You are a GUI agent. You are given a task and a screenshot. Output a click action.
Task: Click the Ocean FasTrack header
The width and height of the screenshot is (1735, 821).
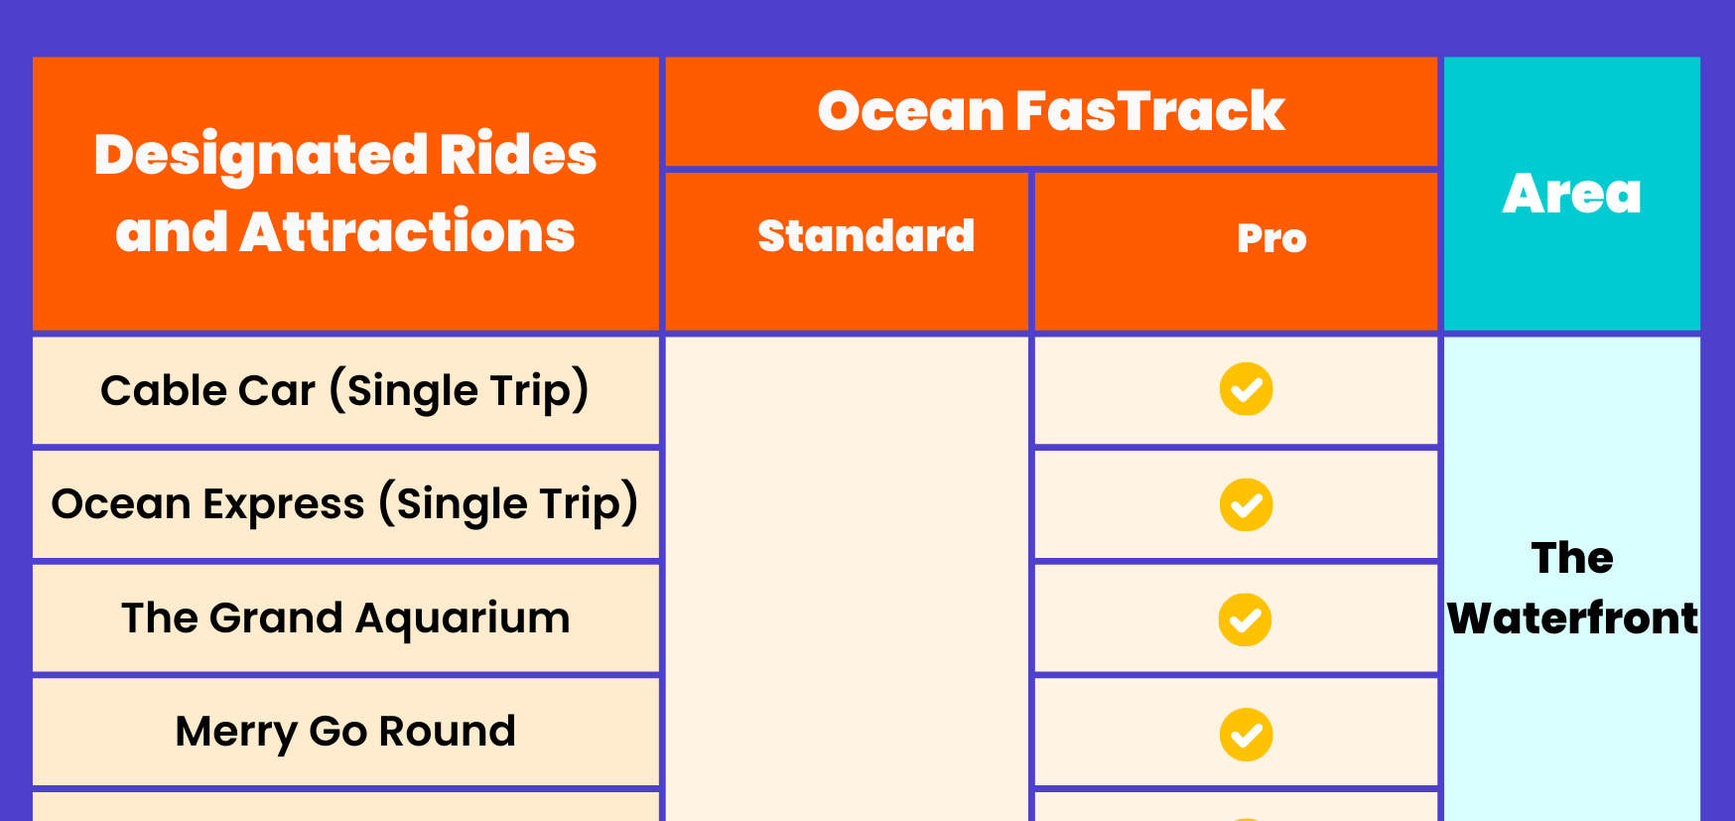click(x=1050, y=111)
